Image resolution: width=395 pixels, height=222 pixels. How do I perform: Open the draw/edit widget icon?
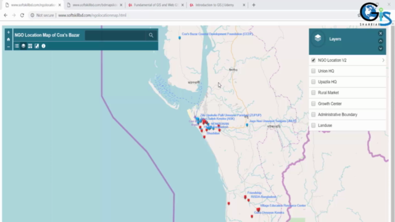point(37,46)
